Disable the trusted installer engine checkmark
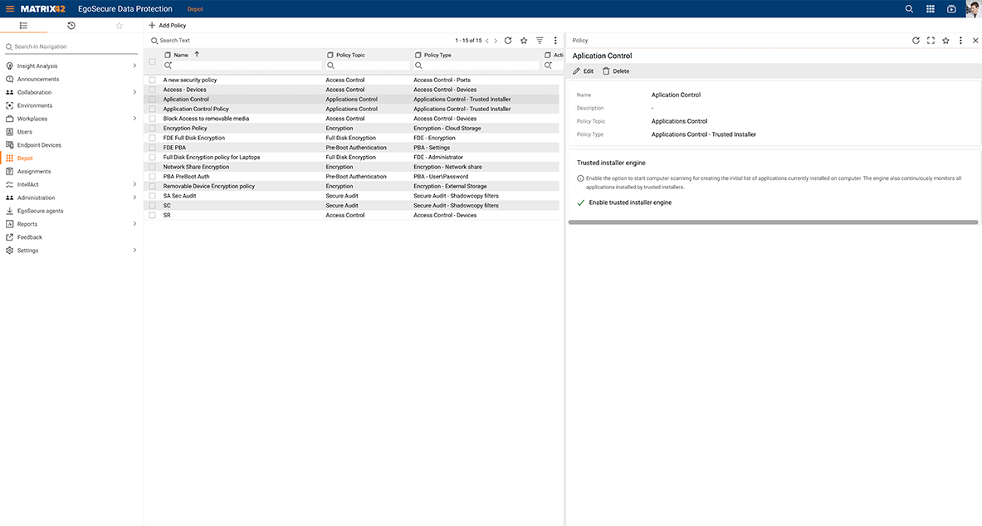The image size is (982, 526). [579, 202]
